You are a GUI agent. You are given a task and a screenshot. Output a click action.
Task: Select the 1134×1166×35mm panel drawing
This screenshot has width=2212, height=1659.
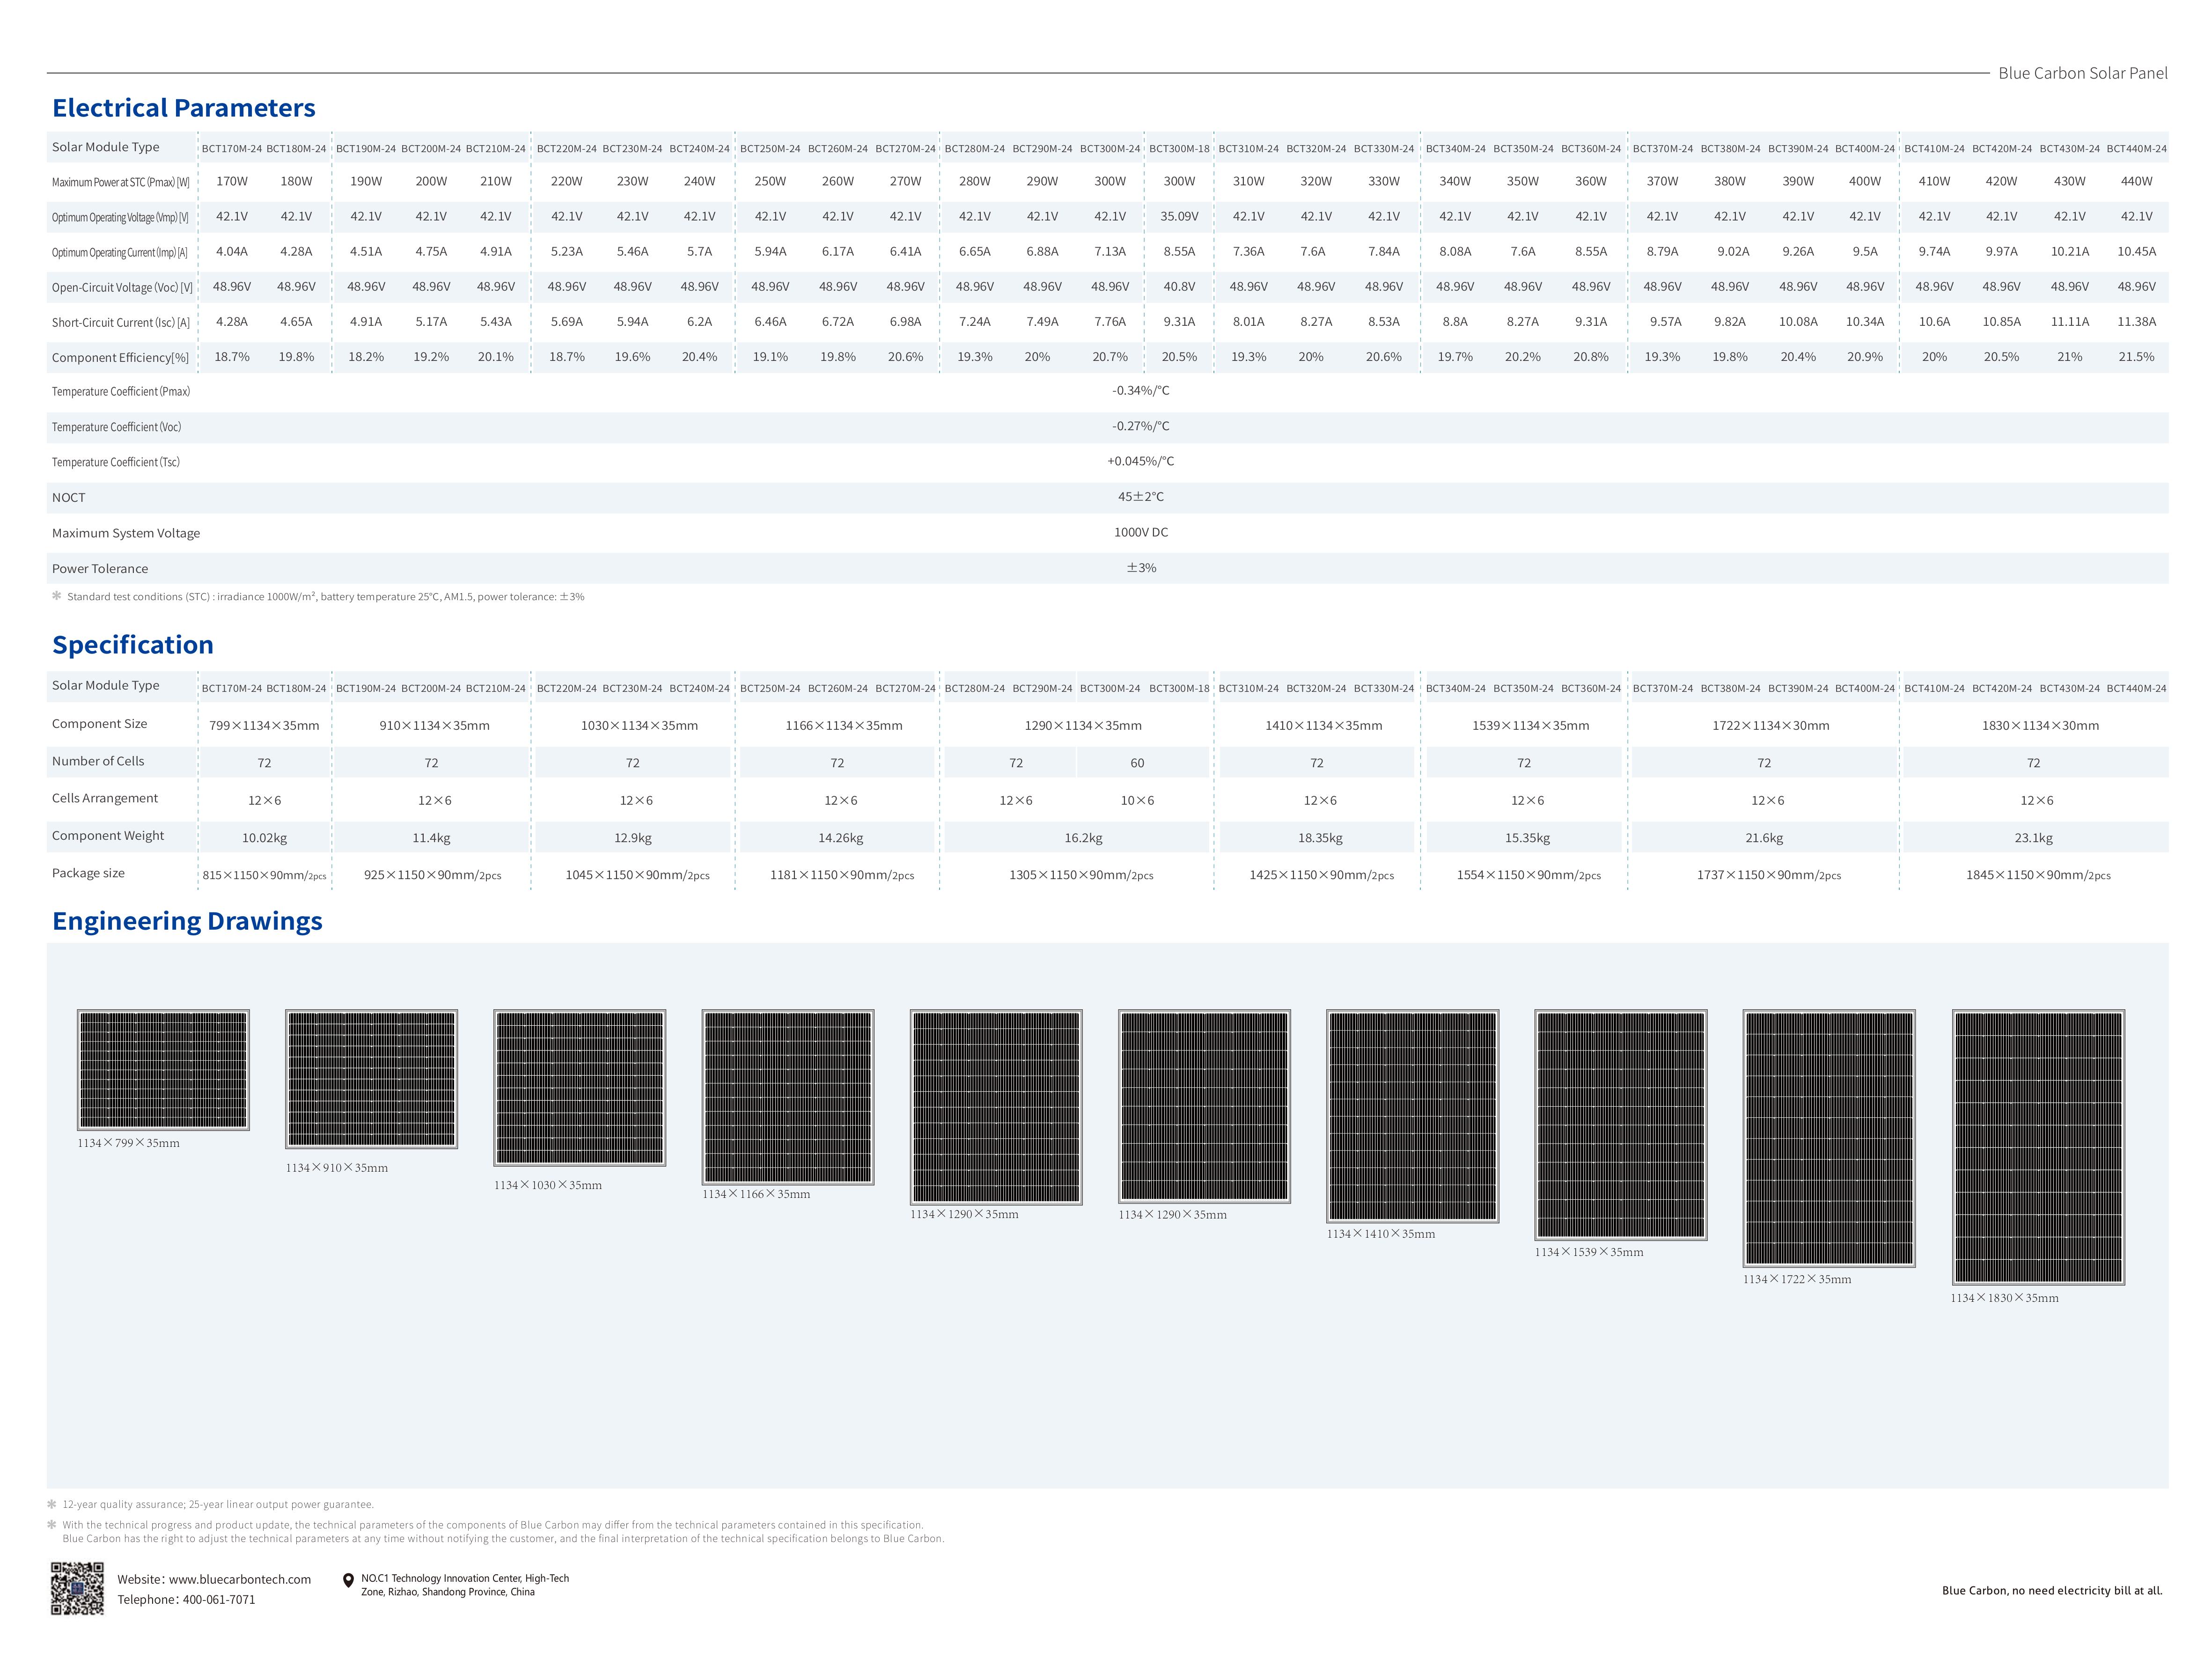tap(788, 1097)
